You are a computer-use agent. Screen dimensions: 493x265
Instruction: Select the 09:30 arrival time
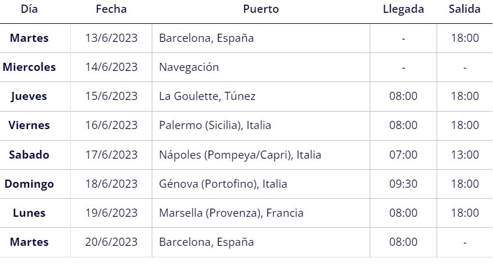click(x=403, y=184)
